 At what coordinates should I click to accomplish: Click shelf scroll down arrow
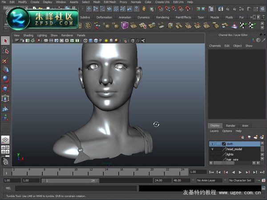pos(263,28)
